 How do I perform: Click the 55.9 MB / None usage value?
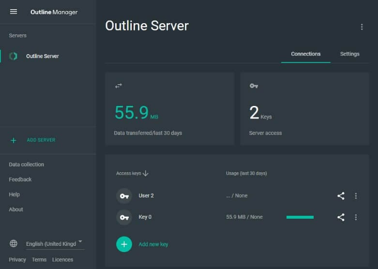coord(244,217)
